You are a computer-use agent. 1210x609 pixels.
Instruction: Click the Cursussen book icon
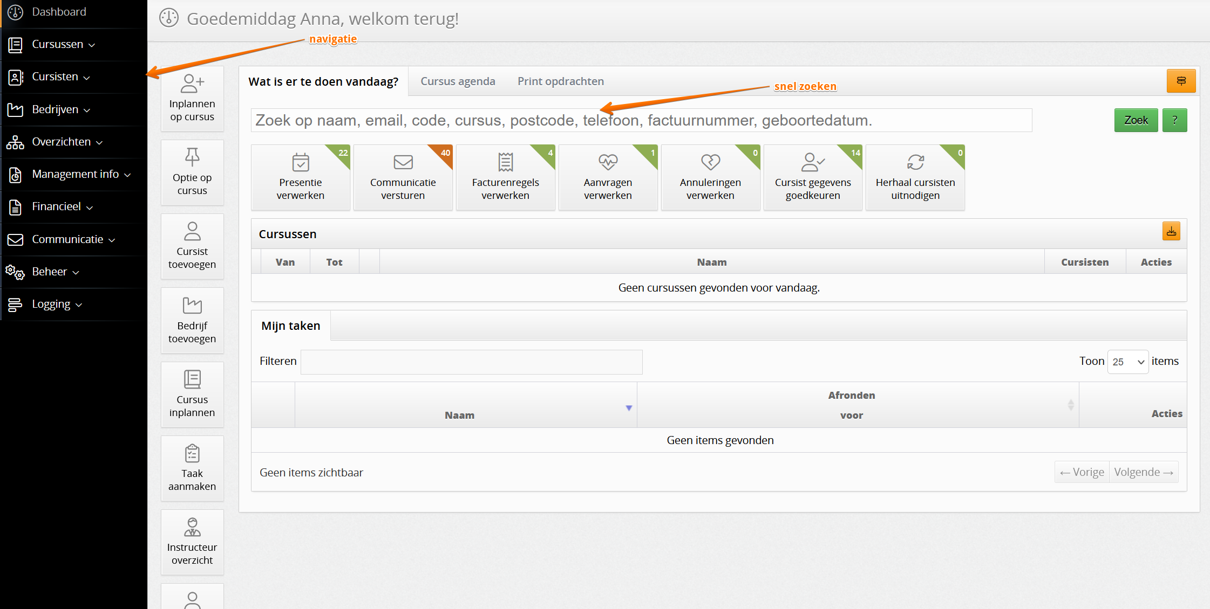(15, 45)
